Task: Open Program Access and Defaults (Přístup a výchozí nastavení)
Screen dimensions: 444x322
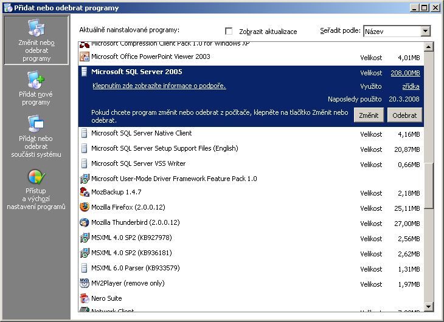Action: 36,190
